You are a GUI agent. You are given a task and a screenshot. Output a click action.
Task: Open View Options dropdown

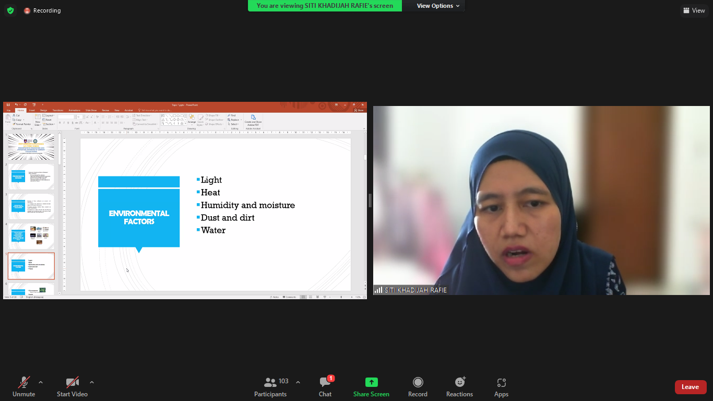[438, 6]
